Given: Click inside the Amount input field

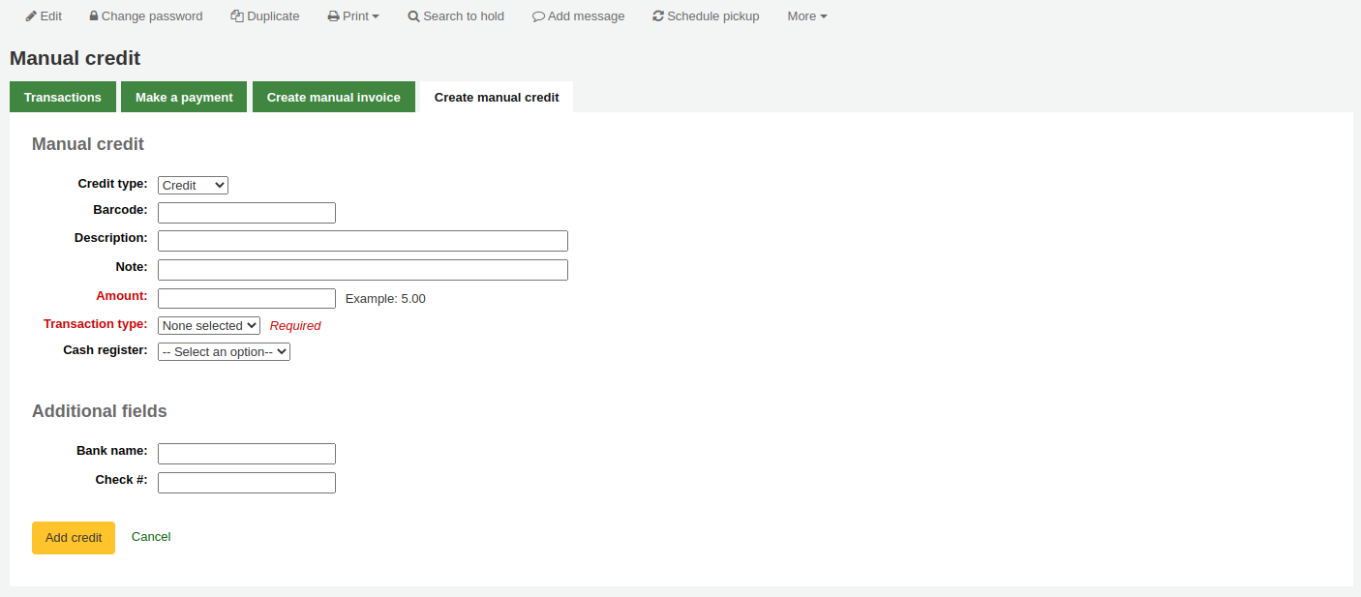Looking at the screenshot, I should tap(246, 298).
